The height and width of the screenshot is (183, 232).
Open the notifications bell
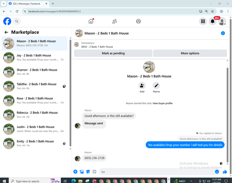(x=213, y=21)
